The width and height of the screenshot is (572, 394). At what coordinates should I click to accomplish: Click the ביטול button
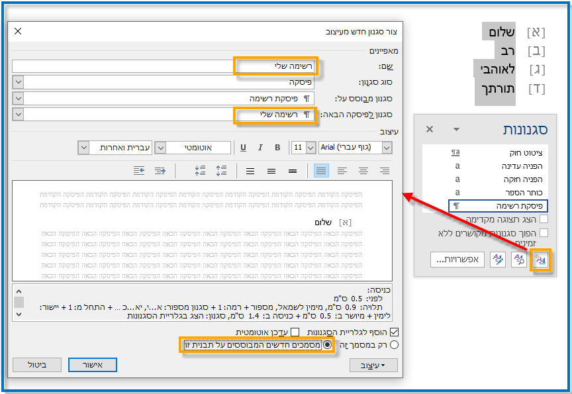pyautogui.click(x=37, y=365)
